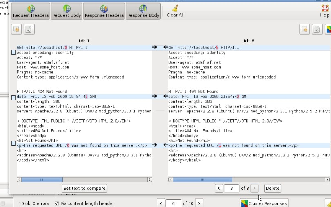
Task: Click left pane line HTTP/1.1 404 Not Found
Action: click(x=42, y=92)
